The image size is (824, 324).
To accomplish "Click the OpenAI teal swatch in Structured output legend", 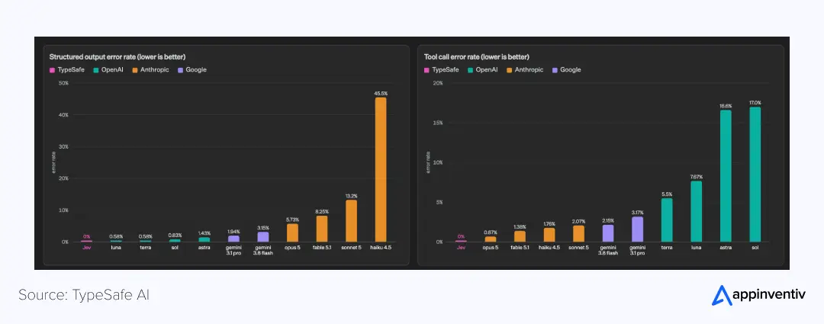I will [x=95, y=70].
